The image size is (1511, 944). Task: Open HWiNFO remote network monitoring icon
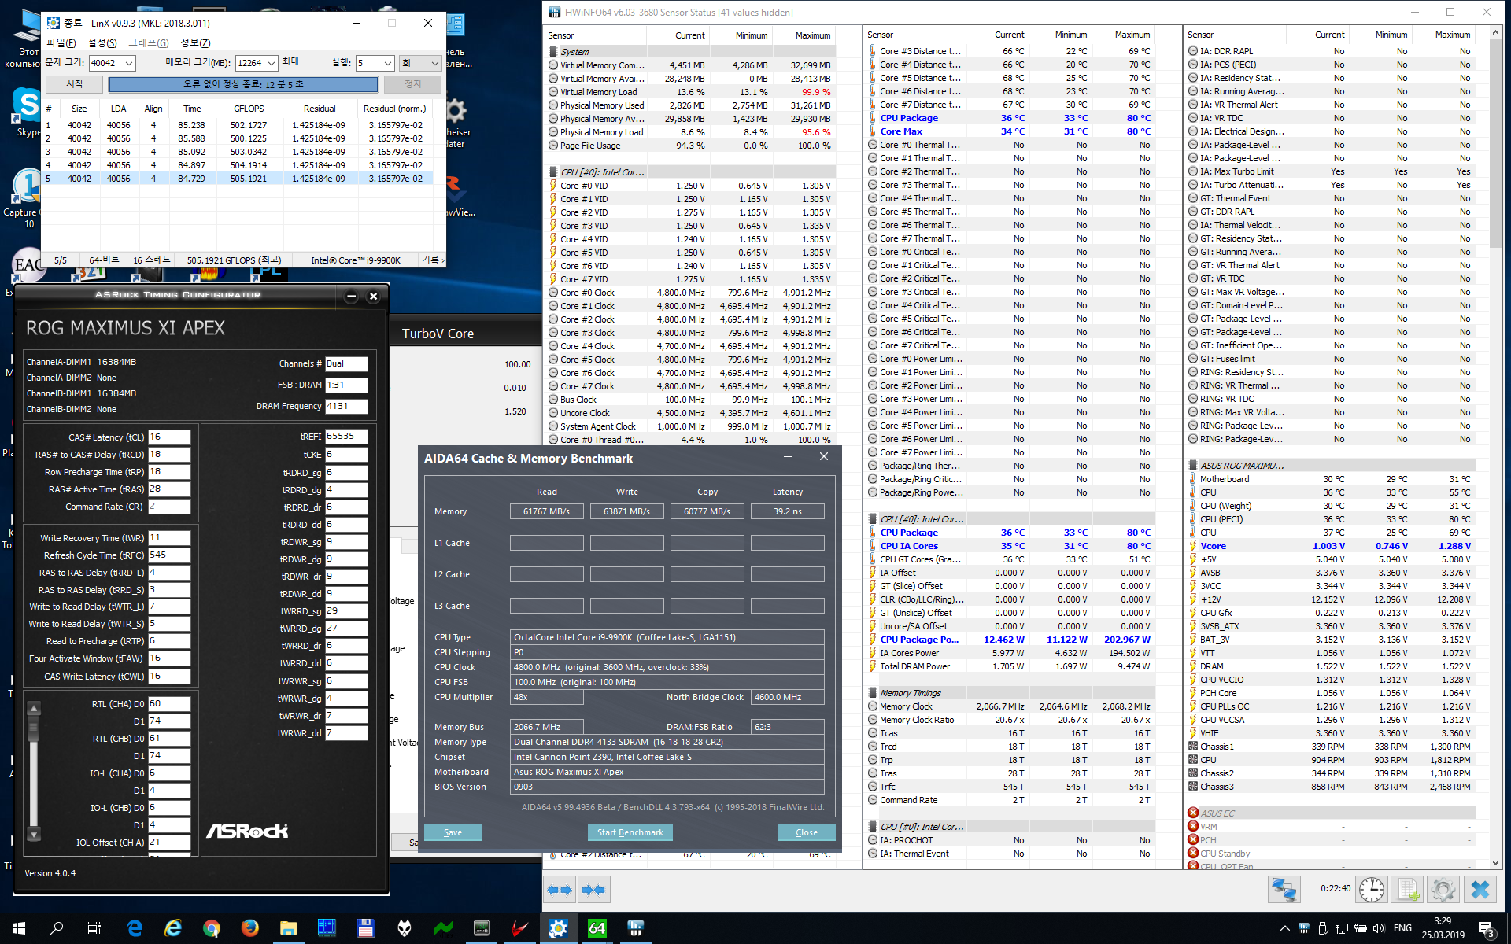coord(1284,890)
